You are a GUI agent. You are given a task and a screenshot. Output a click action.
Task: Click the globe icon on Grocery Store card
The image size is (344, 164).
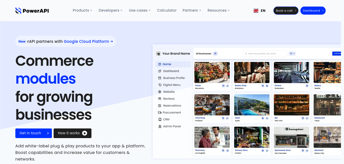(x=263, y=151)
